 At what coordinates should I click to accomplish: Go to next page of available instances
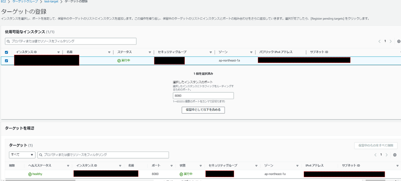(391, 42)
